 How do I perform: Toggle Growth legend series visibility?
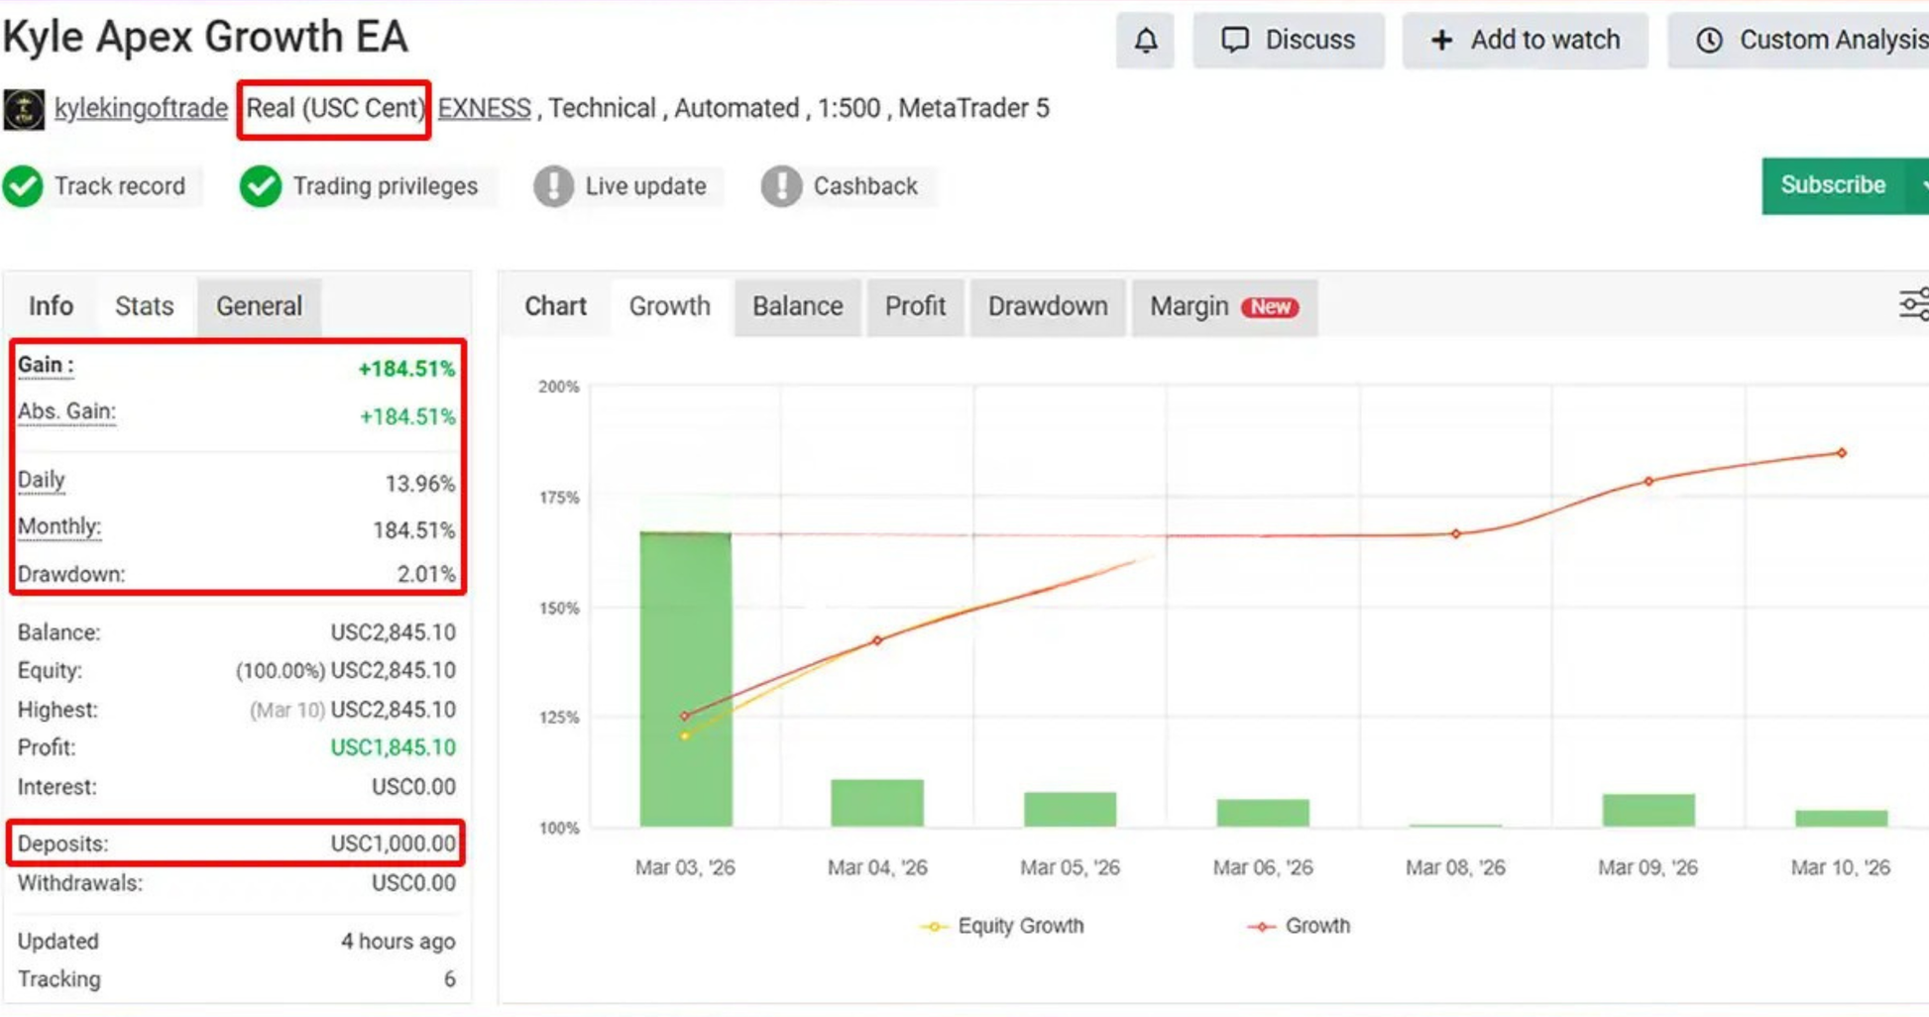[x=1299, y=926]
